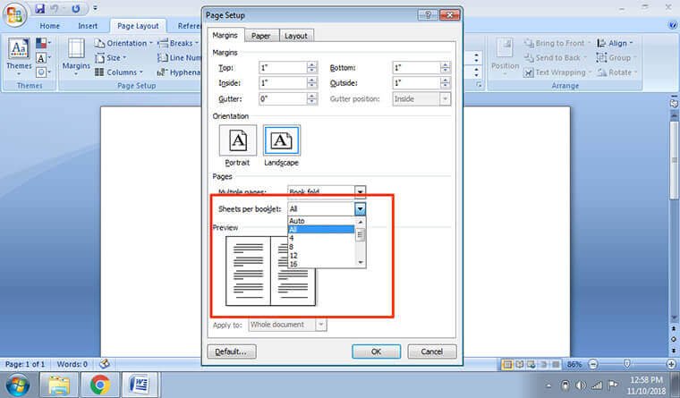Viewport: 680px width, 398px height.
Task: Open Orientation ribbon dropdown
Action: pos(123,43)
